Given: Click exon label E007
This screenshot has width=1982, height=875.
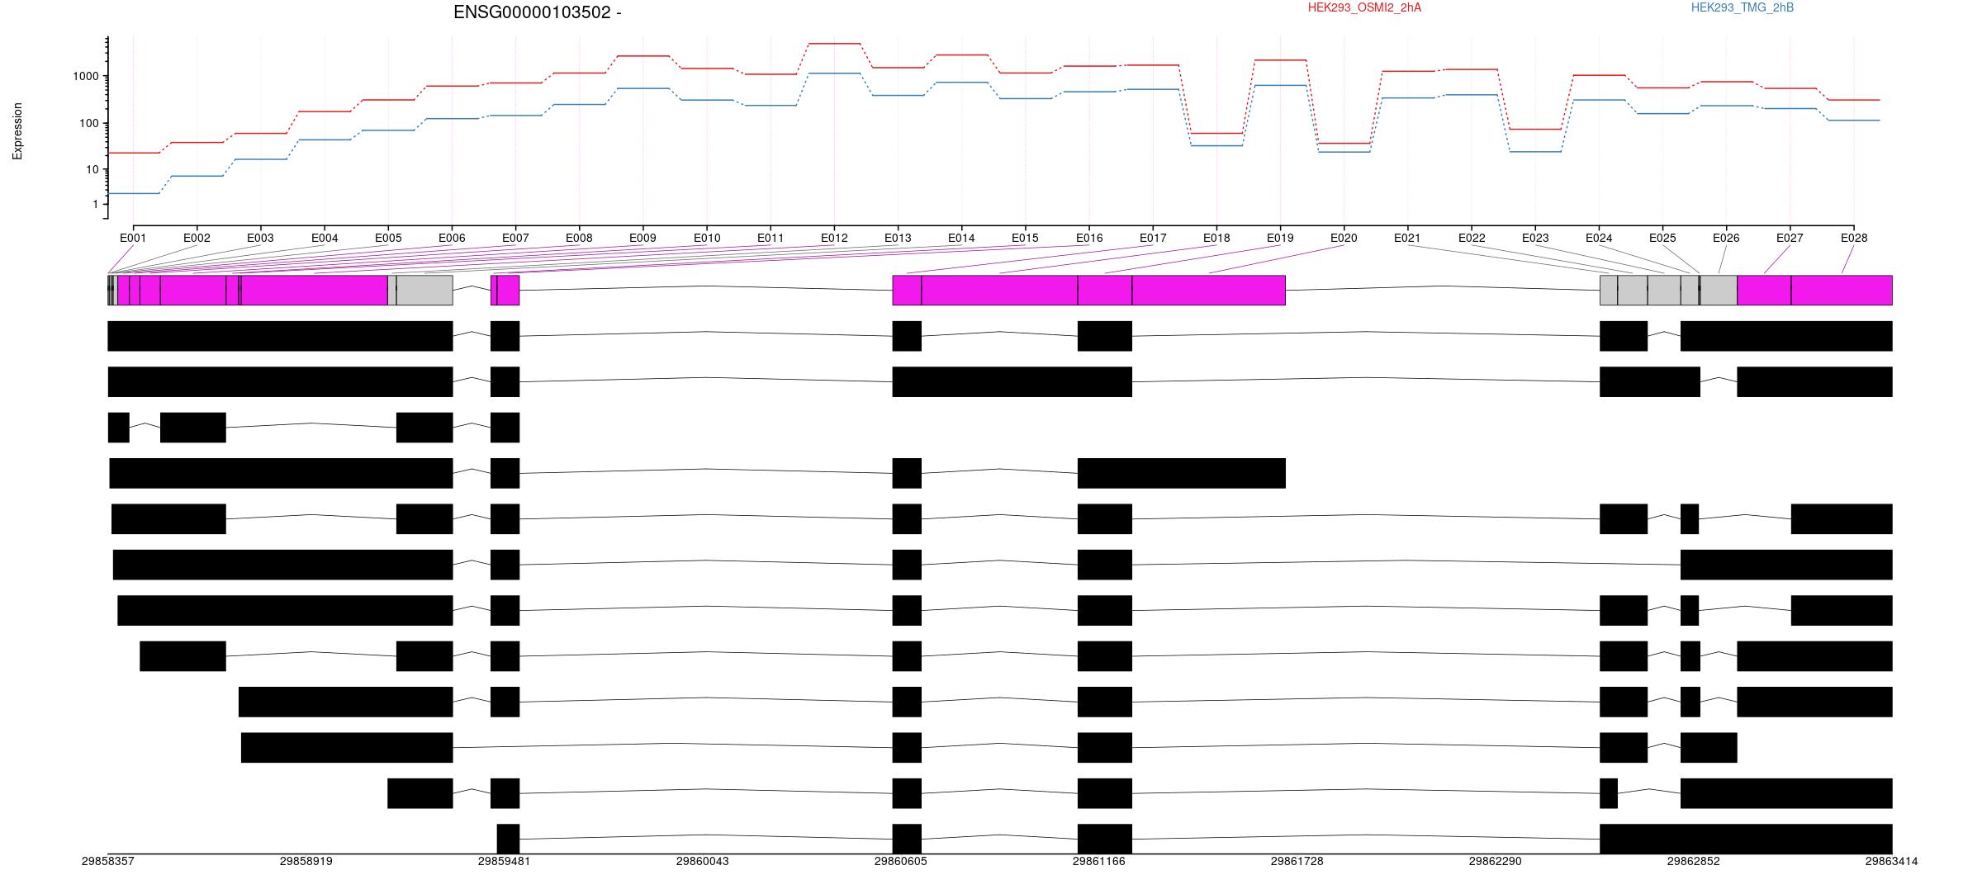Looking at the screenshot, I should (515, 239).
